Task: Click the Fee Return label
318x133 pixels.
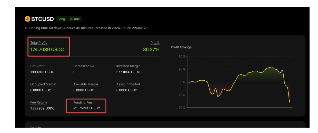Action: [38, 102]
